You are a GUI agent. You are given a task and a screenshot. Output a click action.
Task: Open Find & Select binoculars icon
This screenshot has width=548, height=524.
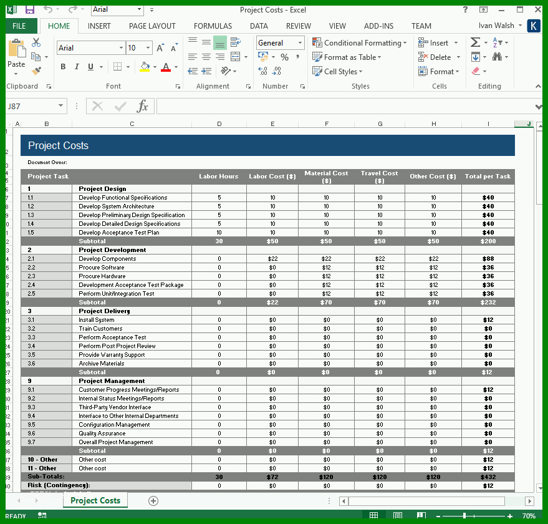coord(497,57)
